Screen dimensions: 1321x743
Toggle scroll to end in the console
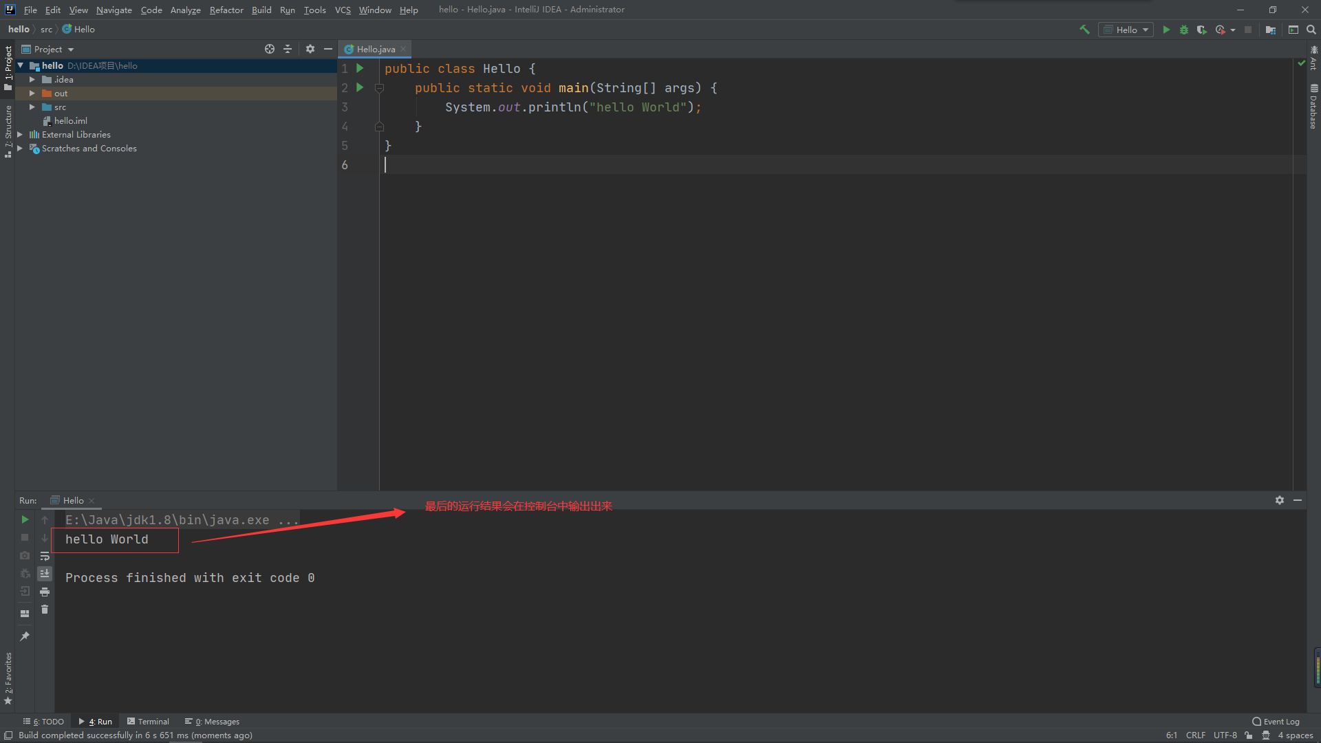(x=45, y=573)
